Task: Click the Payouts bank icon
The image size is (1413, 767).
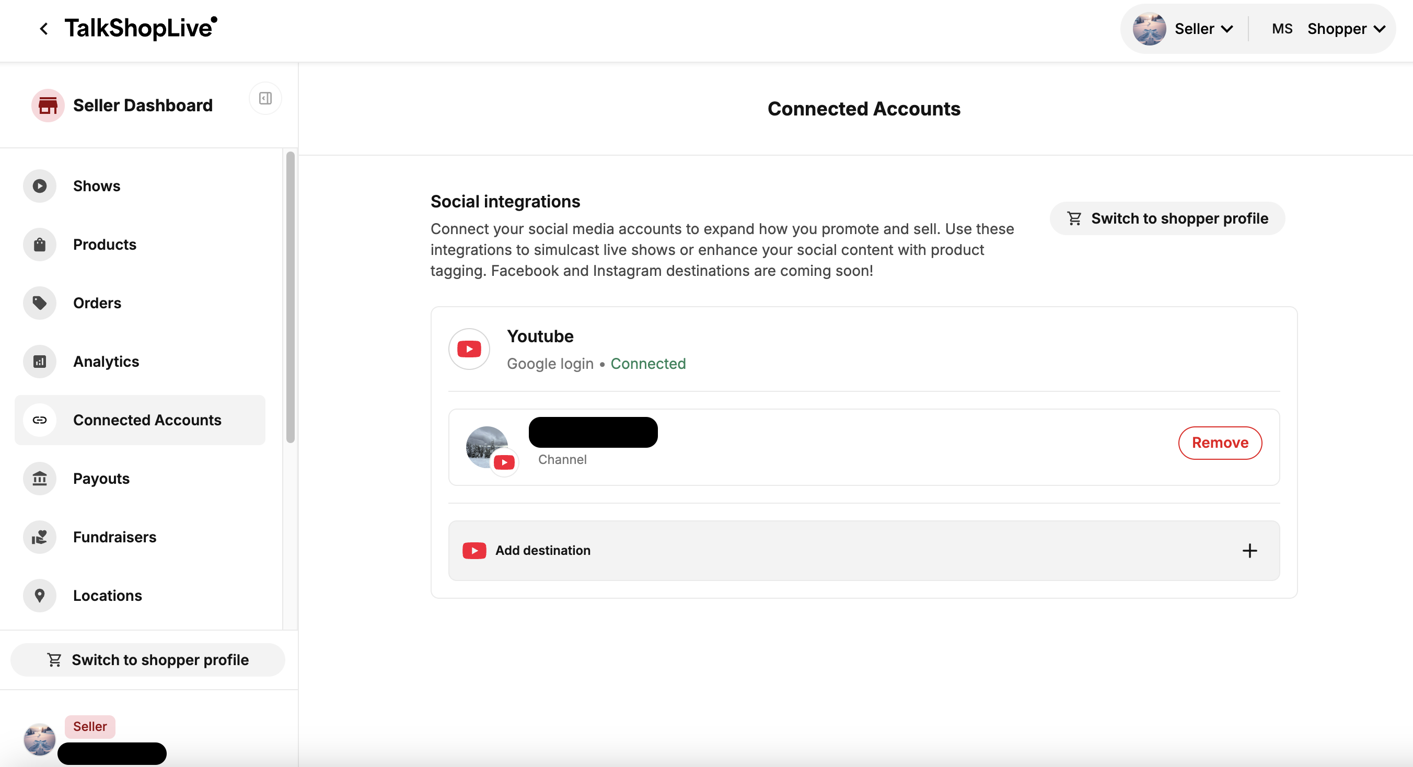Action: pyautogui.click(x=40, y=479)
